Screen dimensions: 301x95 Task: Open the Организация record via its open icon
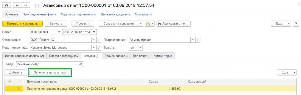point(99,40)
